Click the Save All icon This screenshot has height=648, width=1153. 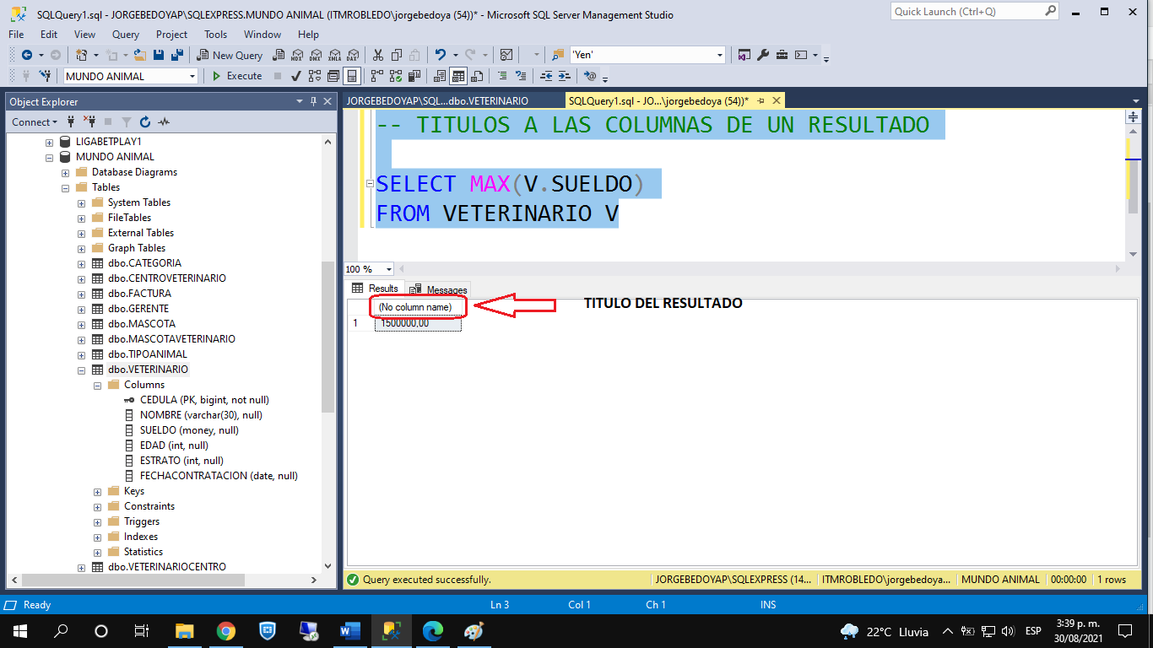pyautogui.click(x=177, y=55)
